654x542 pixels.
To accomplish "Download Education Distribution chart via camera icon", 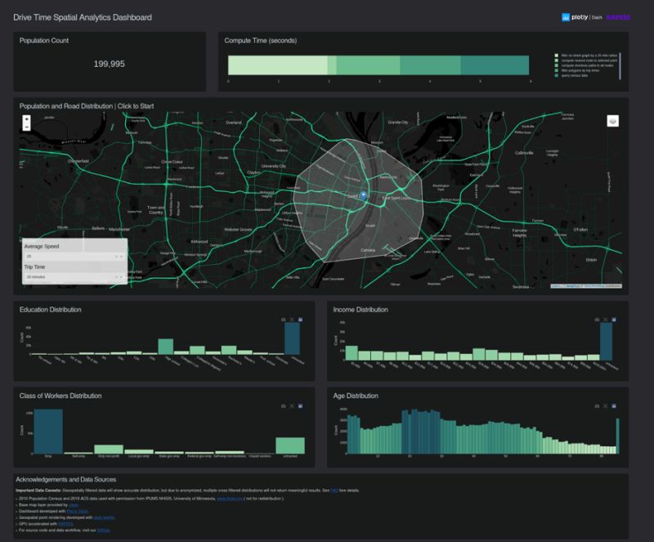I will point(283,319).
